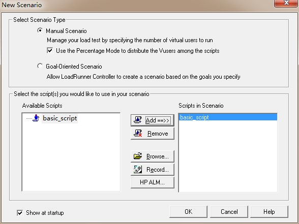Click the Add ==>> button
The width and height of the screenshot is (299, 224).
(153, 120)
